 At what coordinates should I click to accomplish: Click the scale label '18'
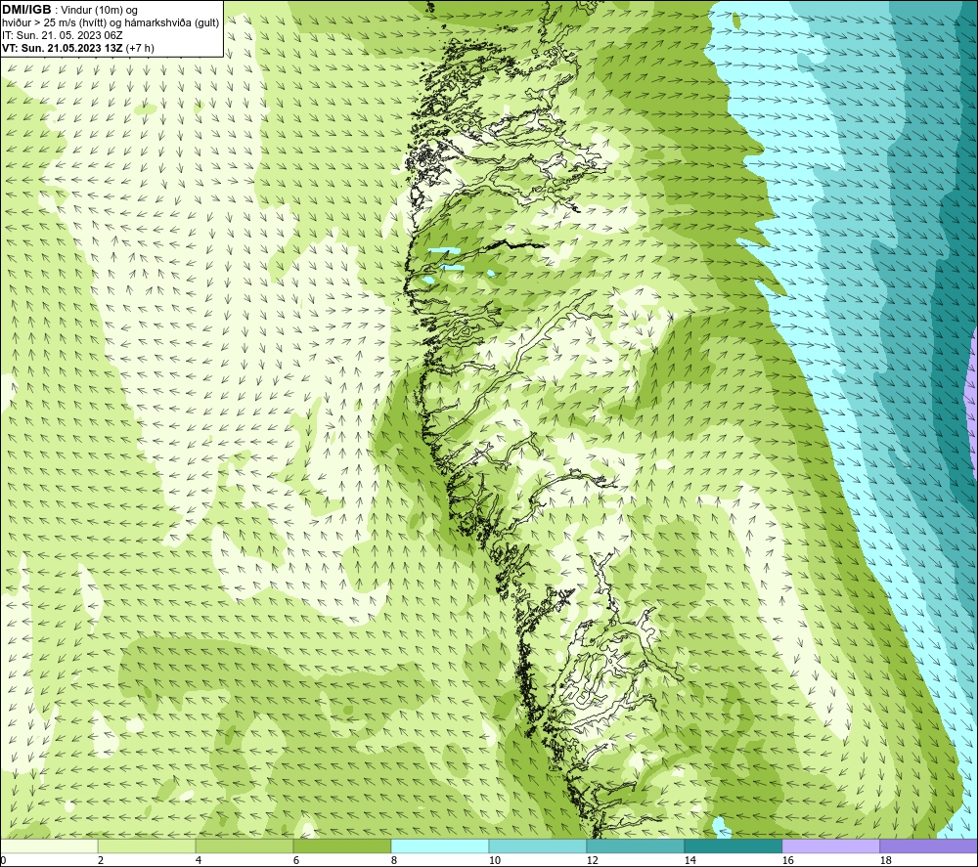885,861
